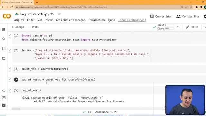
Task: Open the Inserir menu
Action: point(49,20)
